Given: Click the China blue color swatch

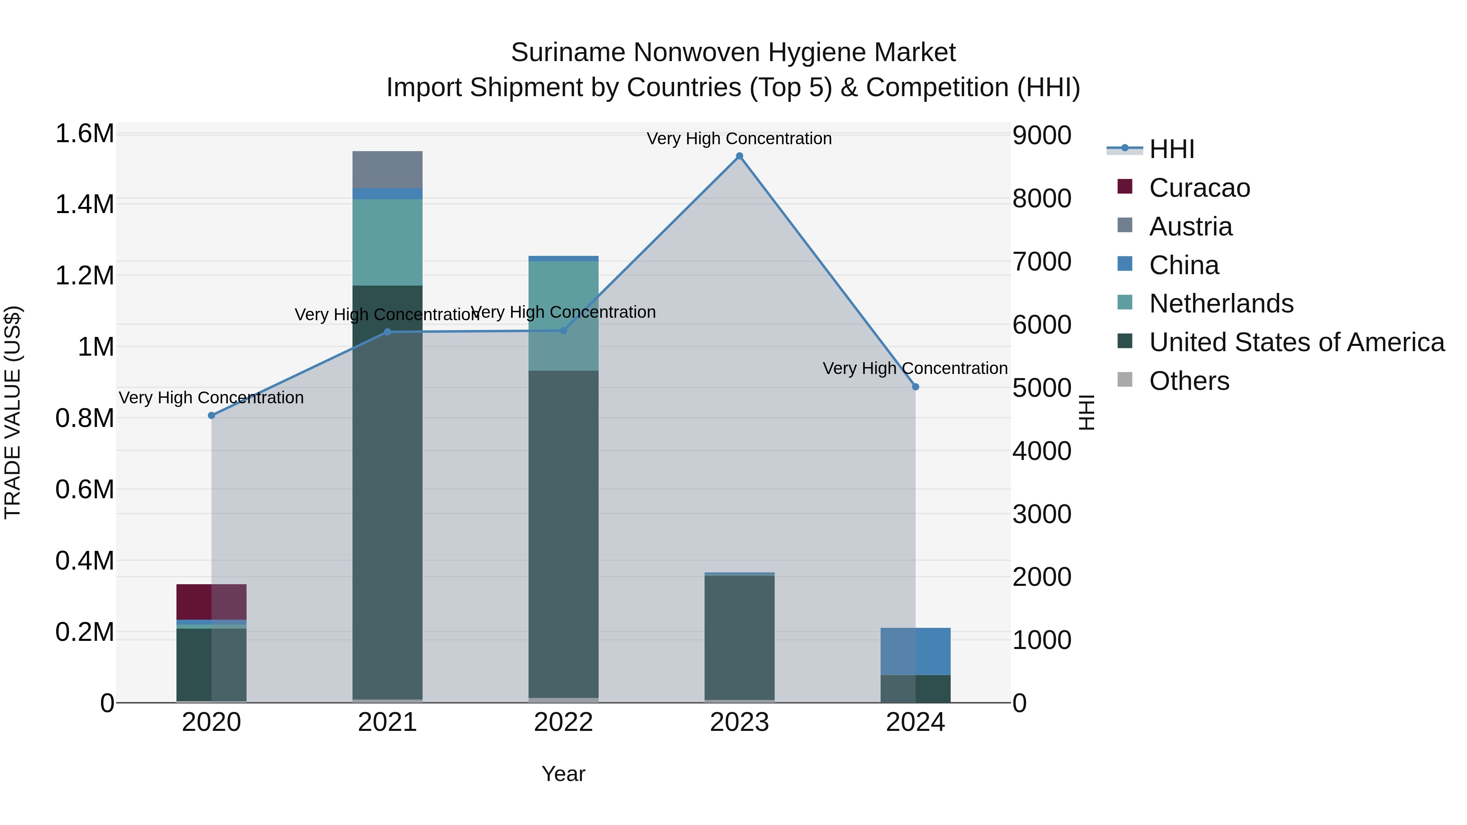Looking at the screenshot, I should 1125,264.
